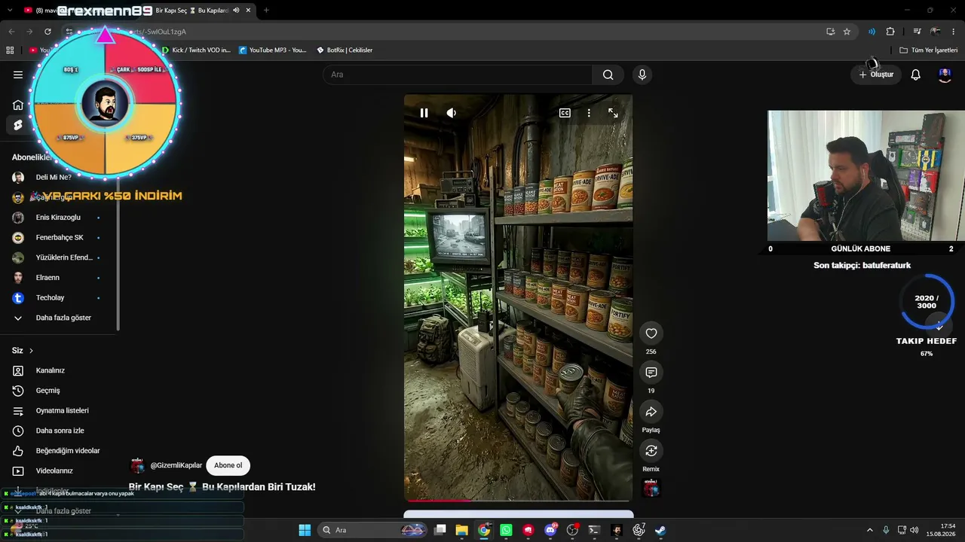Start voice search with the microphone
965x542 pixels.
click(642, 75)
